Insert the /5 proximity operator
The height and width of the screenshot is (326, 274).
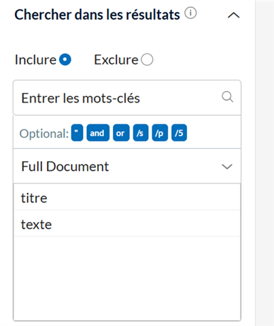click(x=179, y=132)
